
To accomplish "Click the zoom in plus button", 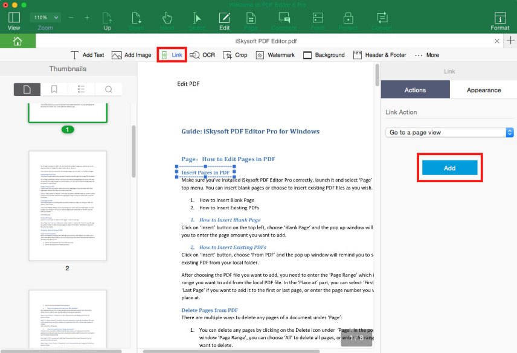I will pos(87,17).
